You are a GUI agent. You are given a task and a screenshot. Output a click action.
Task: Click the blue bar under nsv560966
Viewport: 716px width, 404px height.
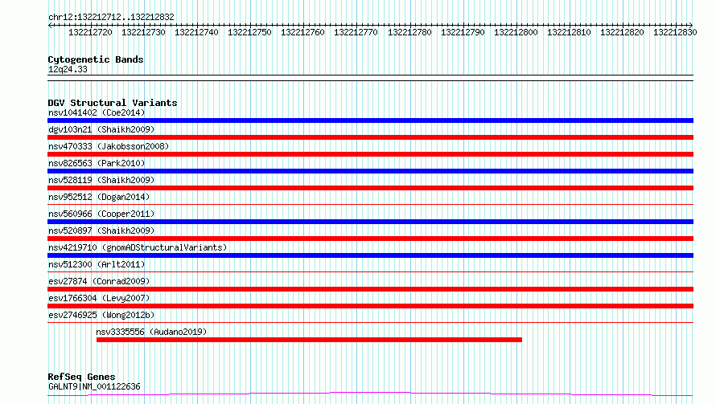pos(370,222)
